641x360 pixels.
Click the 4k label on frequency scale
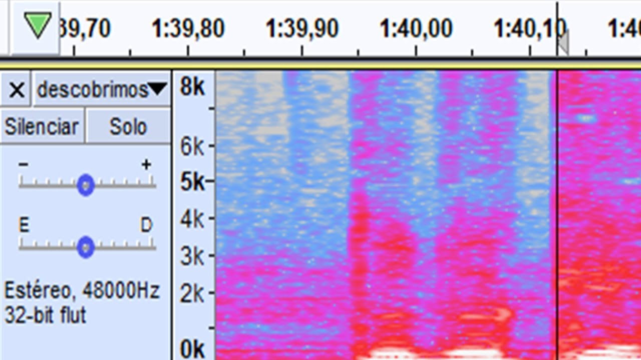(x=192, y=219)
